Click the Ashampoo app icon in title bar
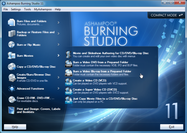 coord(4,3)
